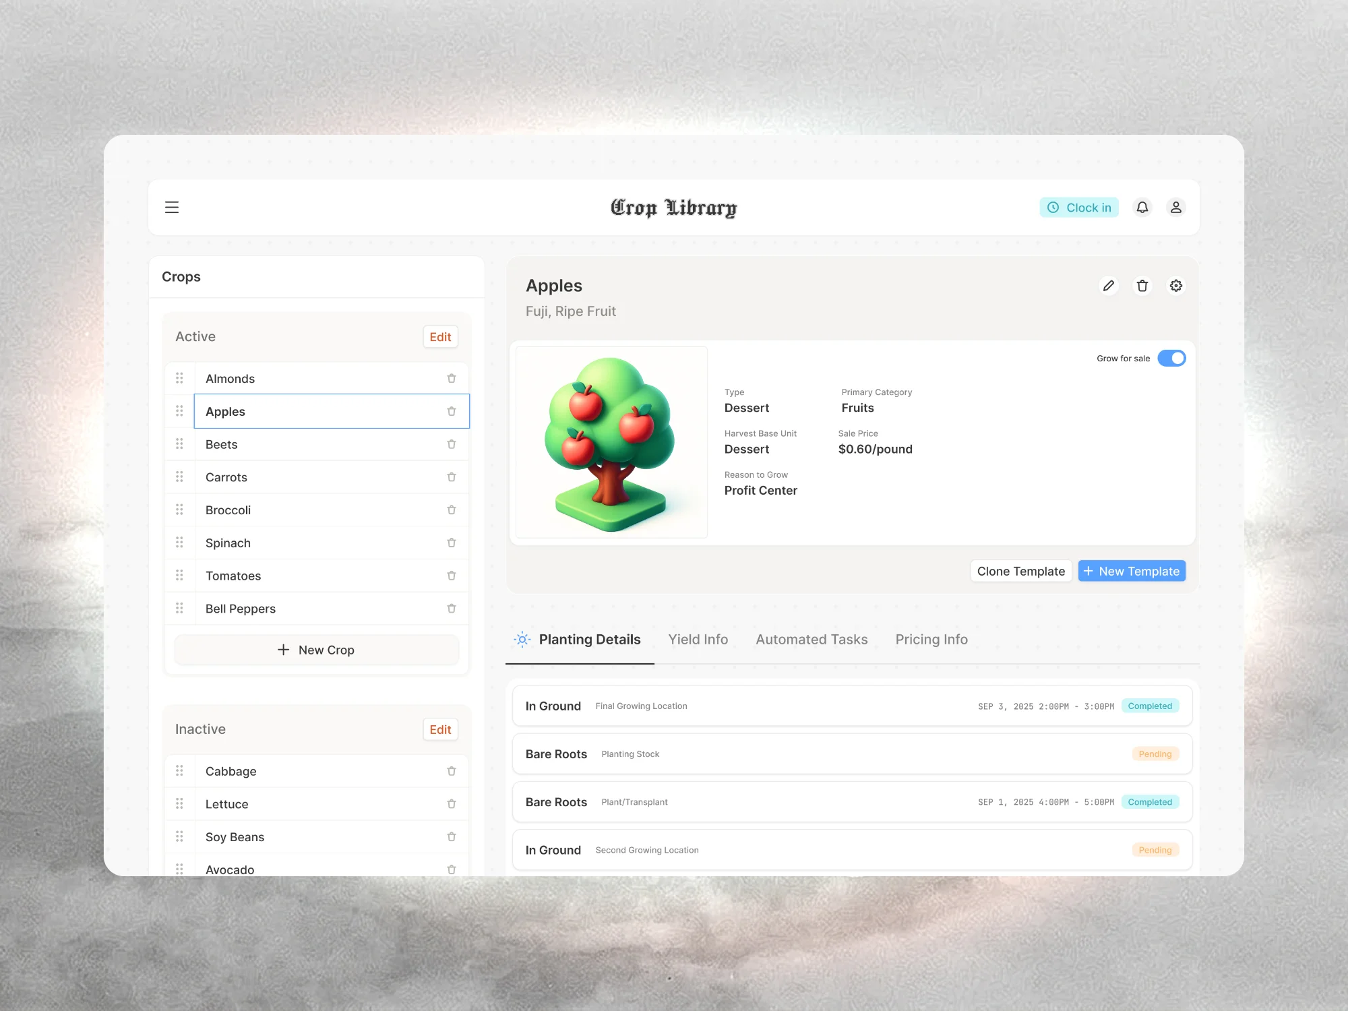This screenshot has height=1011, width=1348.
Task: Create a New Template
Action: pyautogui.click(x=1132, y=571)
